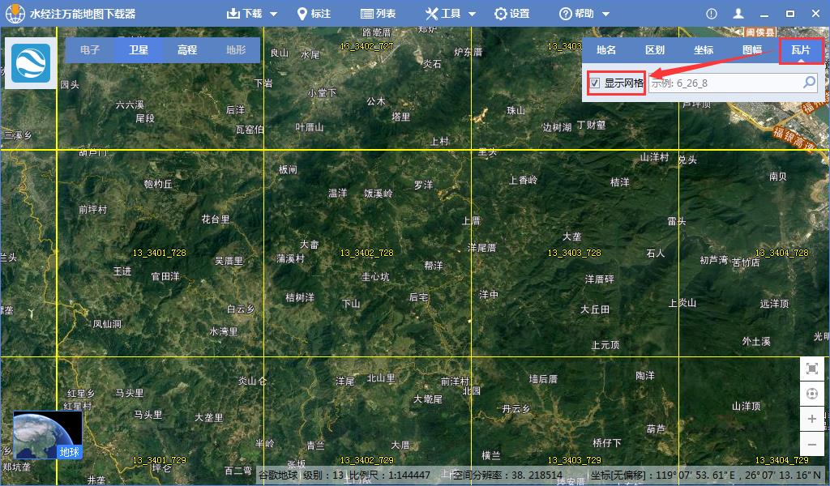Select the 高程 elevation map layer
Image resolution: width=830 pixels, height=486 pixels.
point(188,49)
